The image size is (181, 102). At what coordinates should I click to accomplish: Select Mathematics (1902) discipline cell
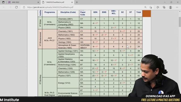pos(68,35)
